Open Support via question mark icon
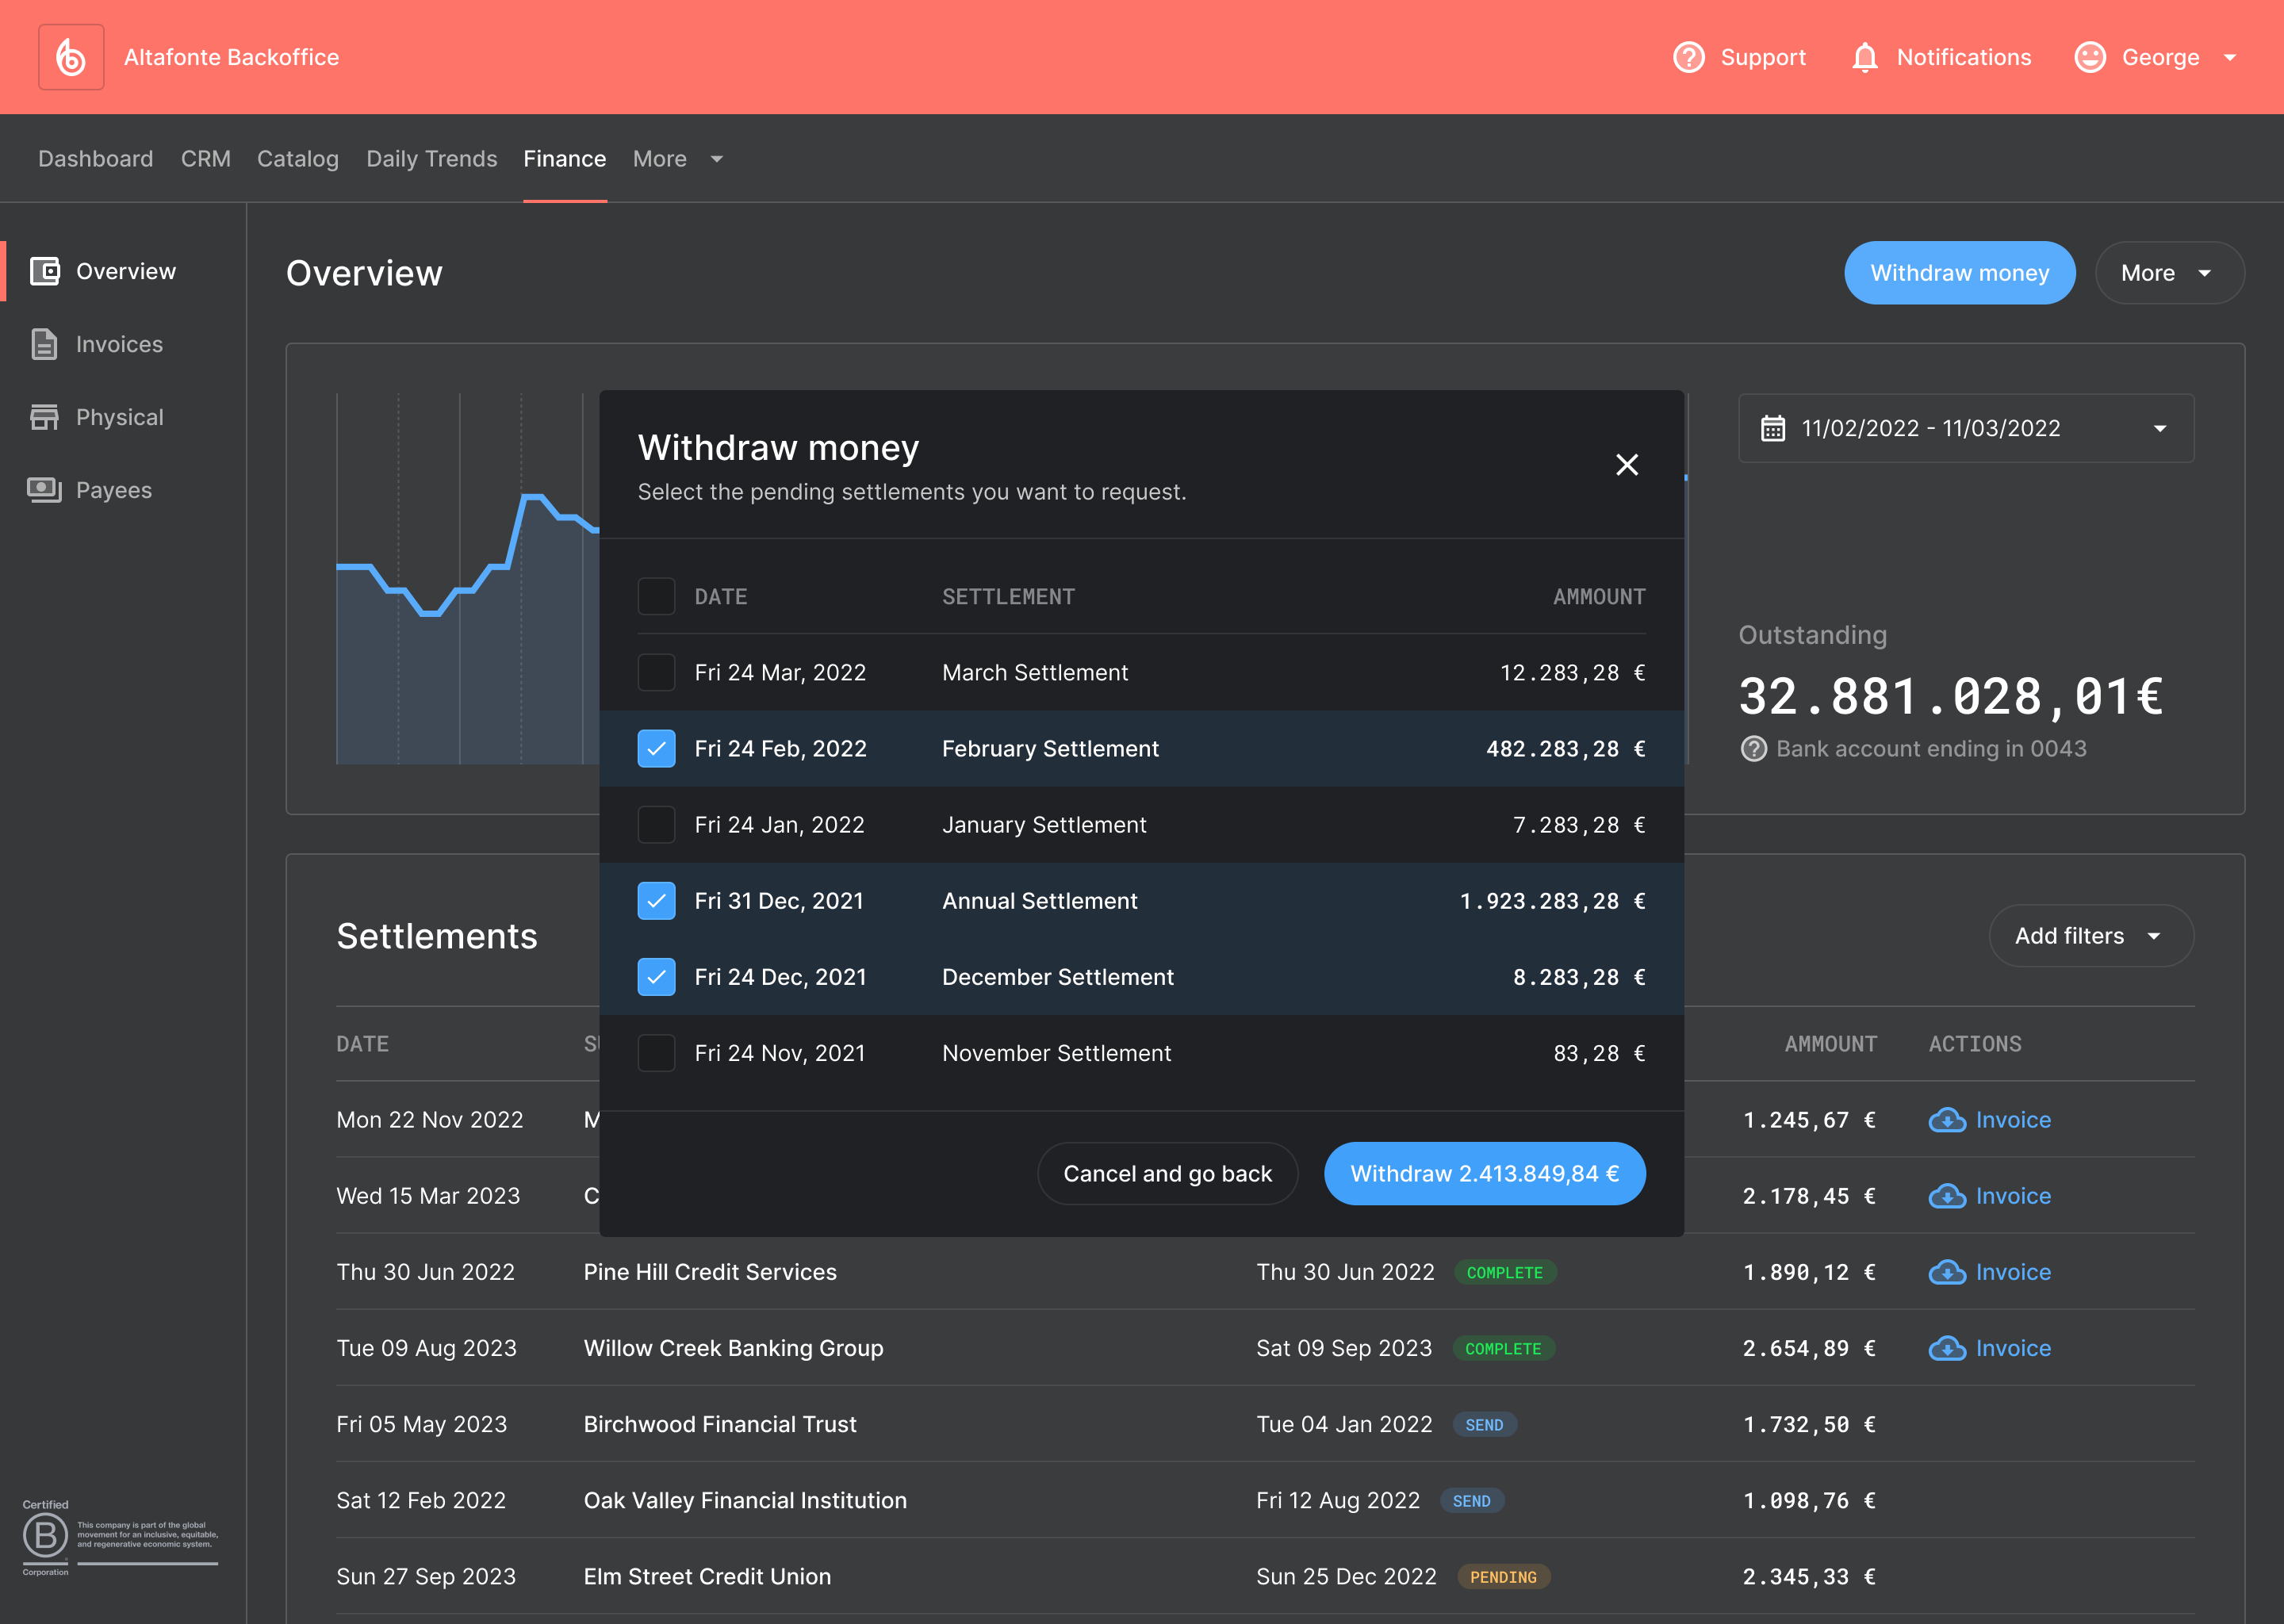 [1688, 57]
